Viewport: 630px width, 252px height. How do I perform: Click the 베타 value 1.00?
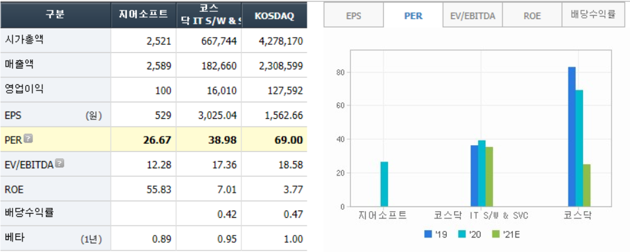[x=294, y=239]
